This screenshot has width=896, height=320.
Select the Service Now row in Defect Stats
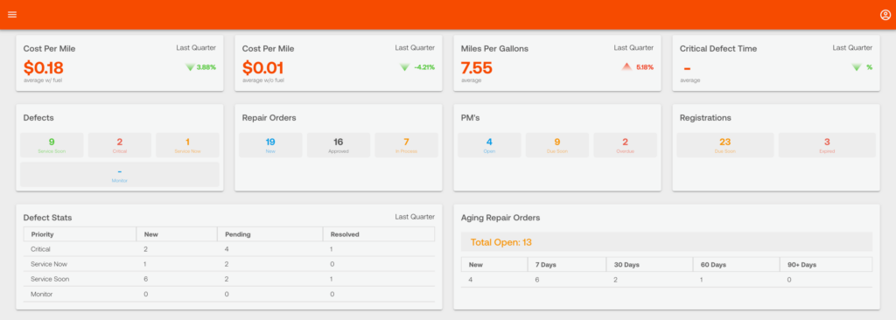(x=229, y=264)
